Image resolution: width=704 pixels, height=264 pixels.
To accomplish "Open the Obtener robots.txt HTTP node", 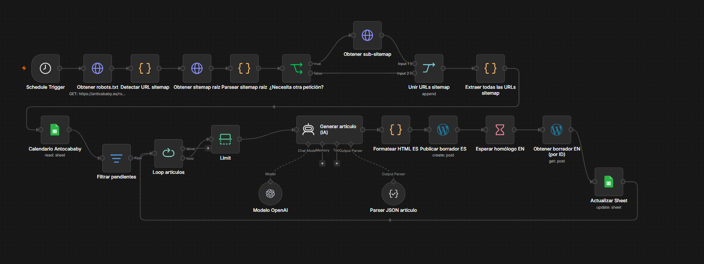I will coord(98,68).
